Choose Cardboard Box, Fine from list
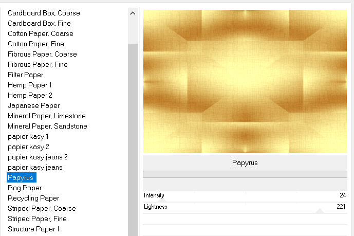This screenshot has width=354, height=236. pos(39,23)
